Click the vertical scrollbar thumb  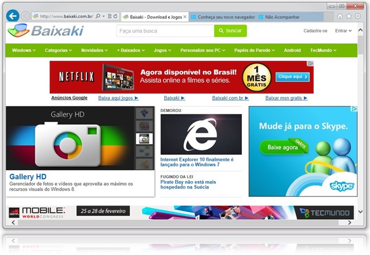point(360,46)
